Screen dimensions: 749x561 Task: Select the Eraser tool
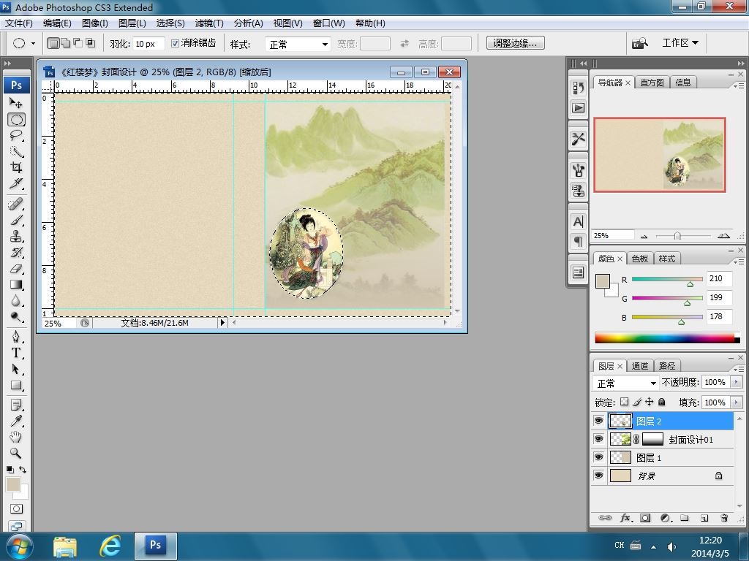(16, 269)
